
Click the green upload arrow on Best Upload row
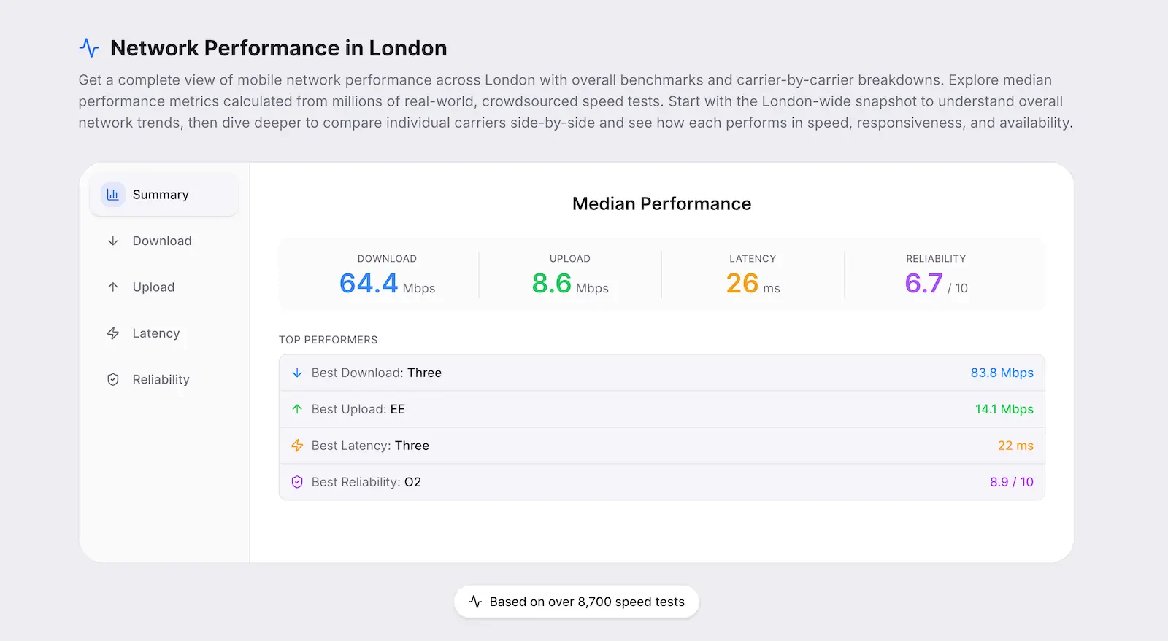297,409
